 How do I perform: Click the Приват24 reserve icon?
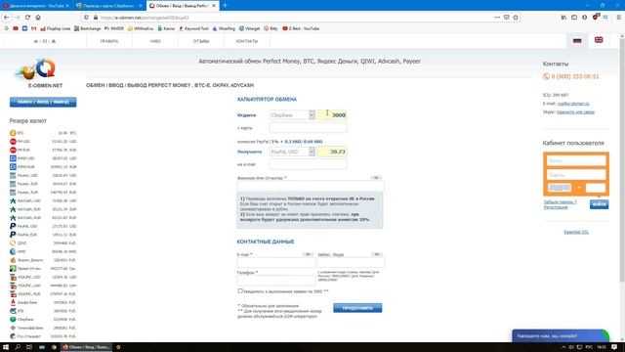pos(13,269)
